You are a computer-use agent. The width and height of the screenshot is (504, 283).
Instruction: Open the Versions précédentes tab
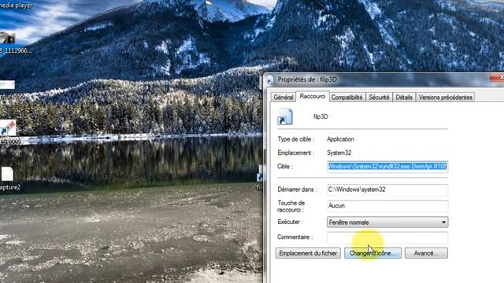pyautogui.click(x=445, y=97)
